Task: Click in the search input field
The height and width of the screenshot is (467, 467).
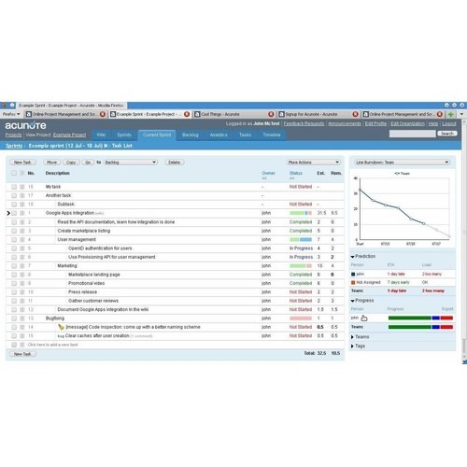Action: 412,134
